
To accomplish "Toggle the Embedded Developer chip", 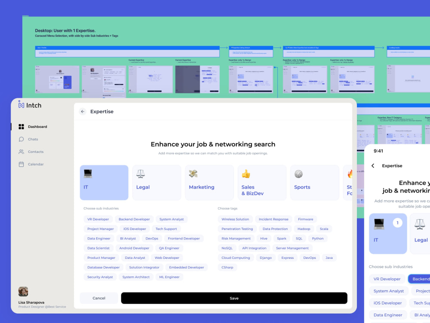I will pos(186,267).
